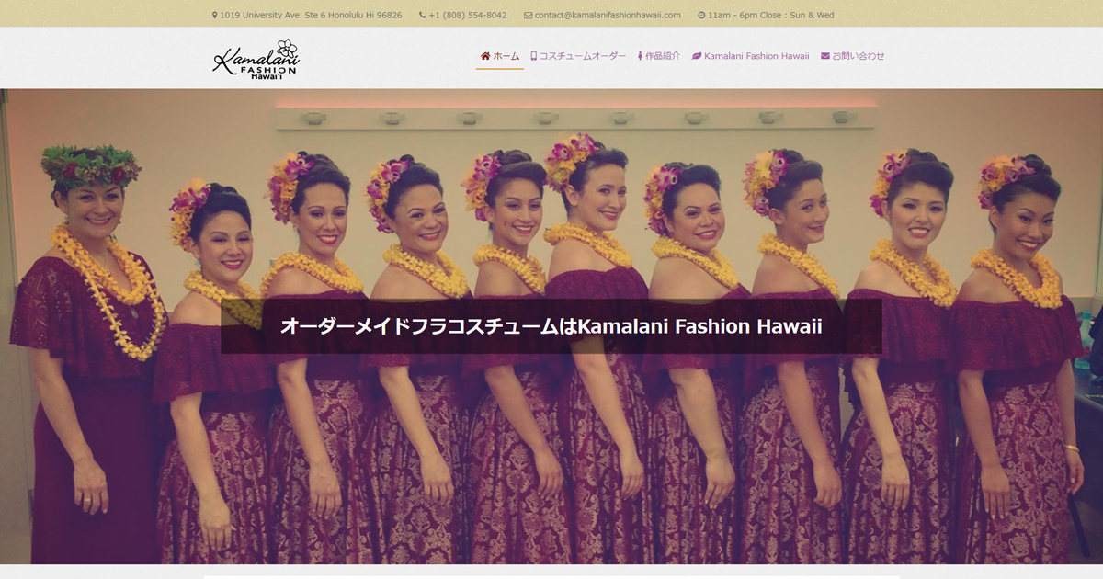Open the お問い合わせ contact page
The width and height of the screenshot is (1103, 579).
859,56
